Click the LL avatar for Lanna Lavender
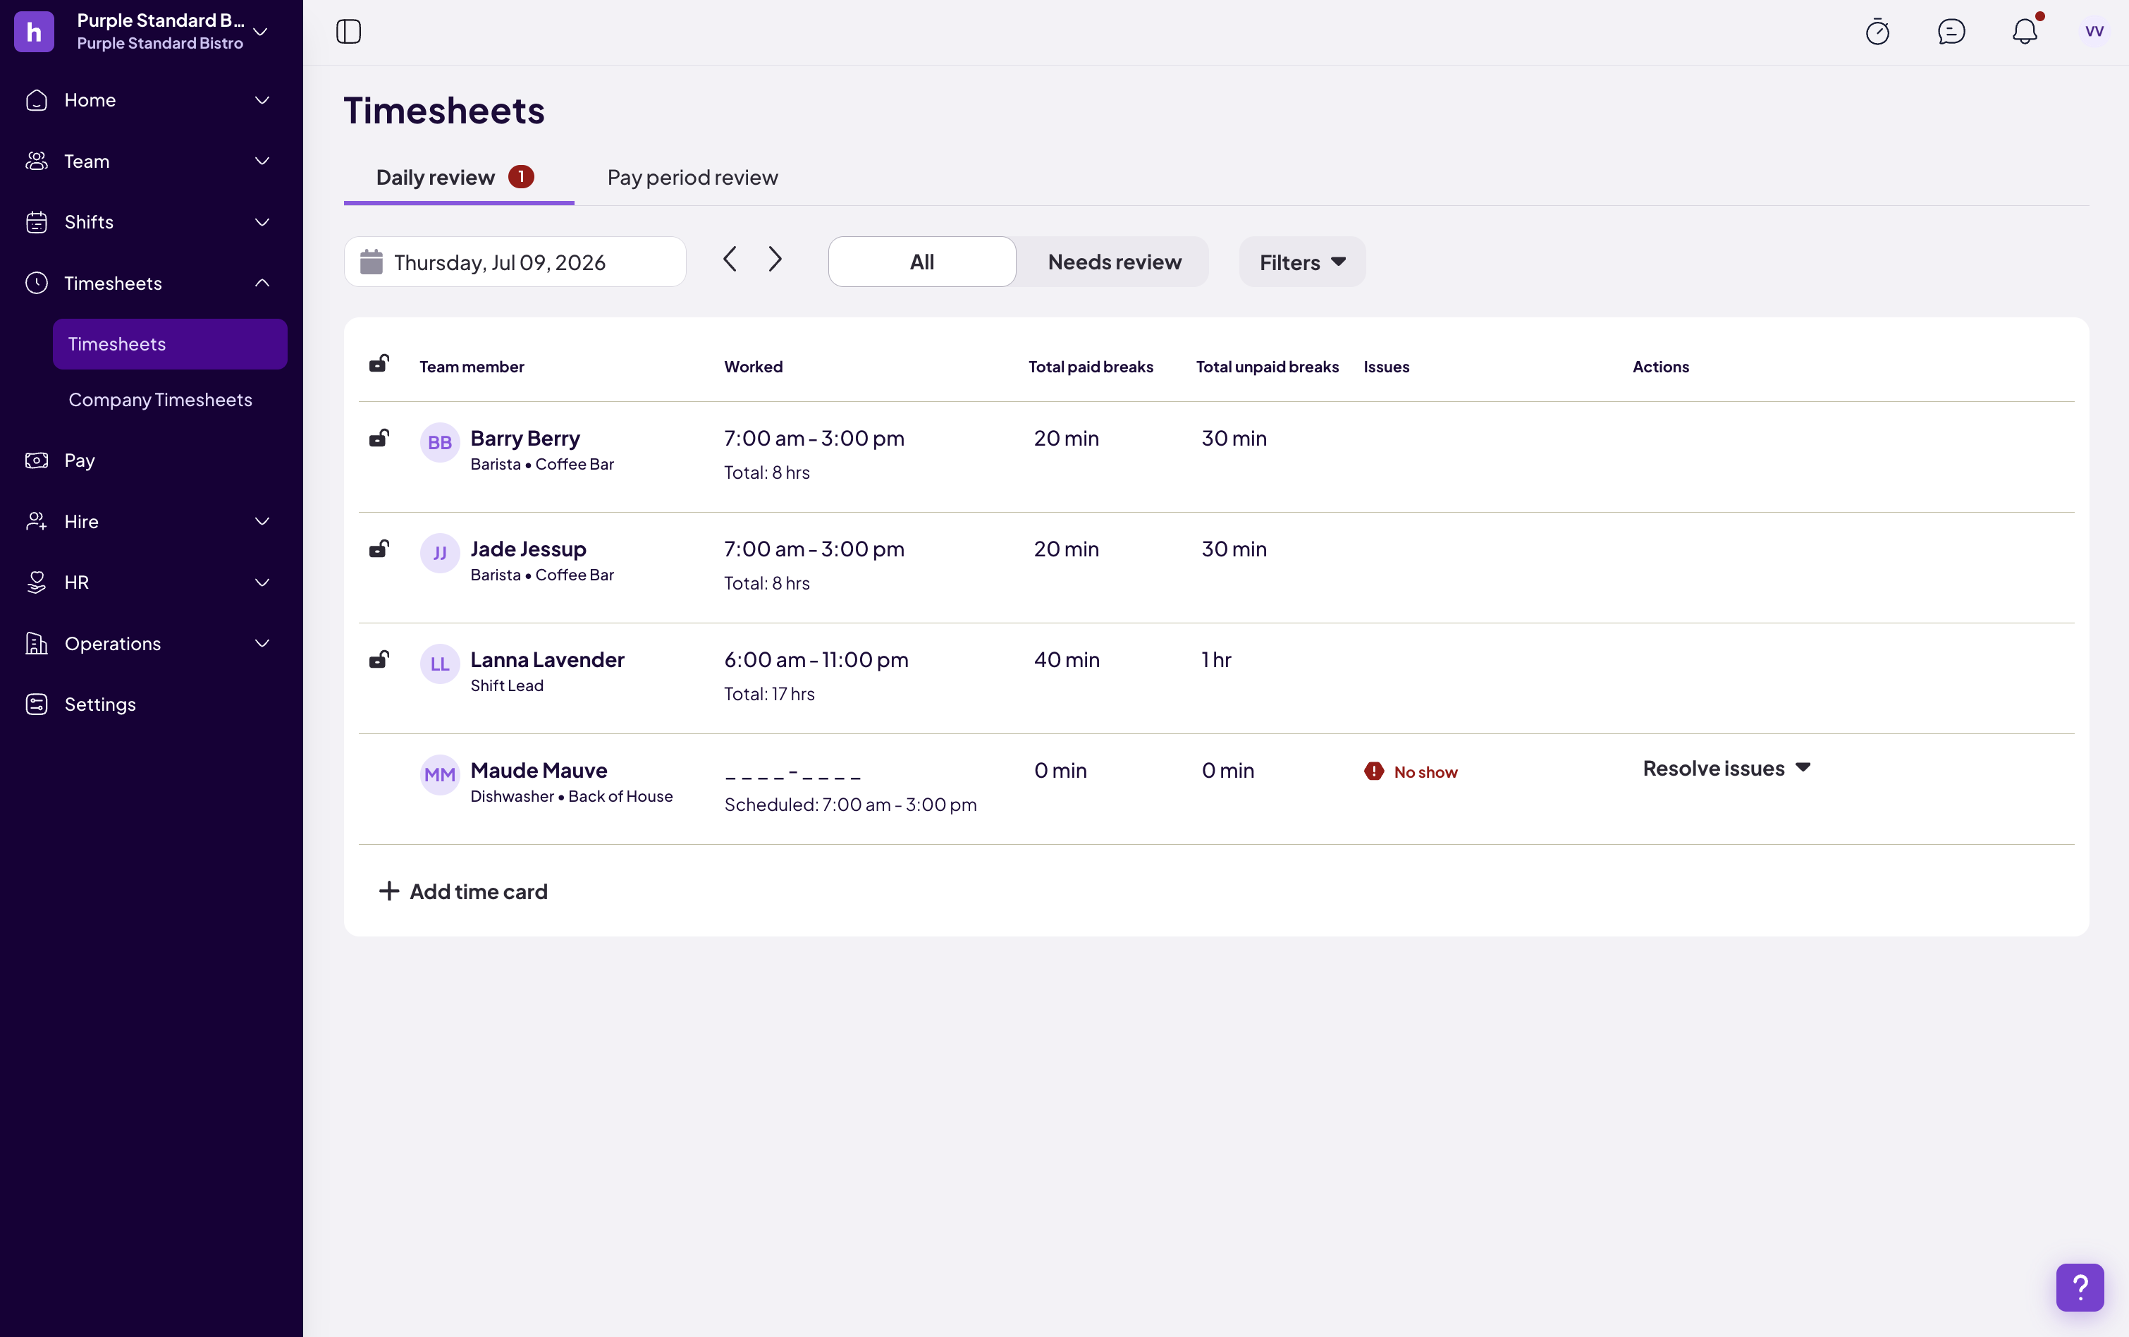This screenshot has width=2129, height=1337. point(439,663)
